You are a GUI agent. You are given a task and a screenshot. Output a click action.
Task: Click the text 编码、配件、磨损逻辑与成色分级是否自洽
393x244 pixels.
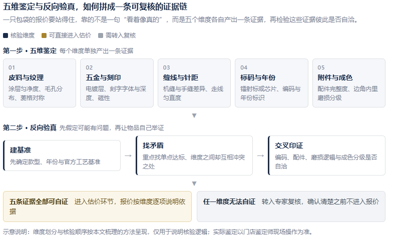326,161
